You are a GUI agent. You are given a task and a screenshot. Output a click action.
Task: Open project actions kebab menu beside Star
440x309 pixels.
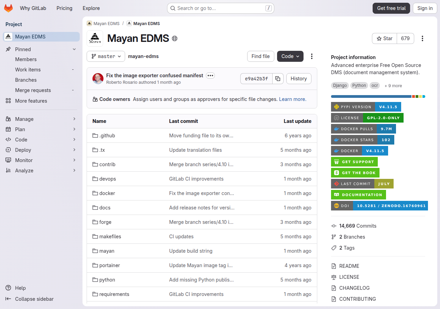(422, 38)
